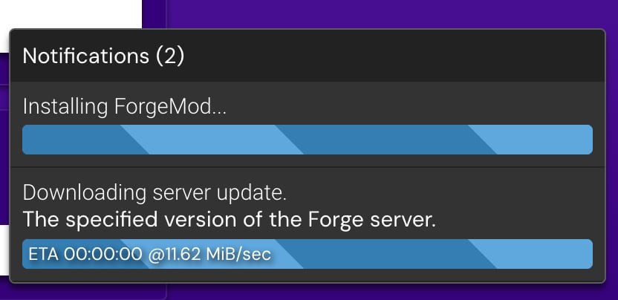Select the Installing ForgeMod... notification label
This screenshot has width=618, height=300.
125,106
